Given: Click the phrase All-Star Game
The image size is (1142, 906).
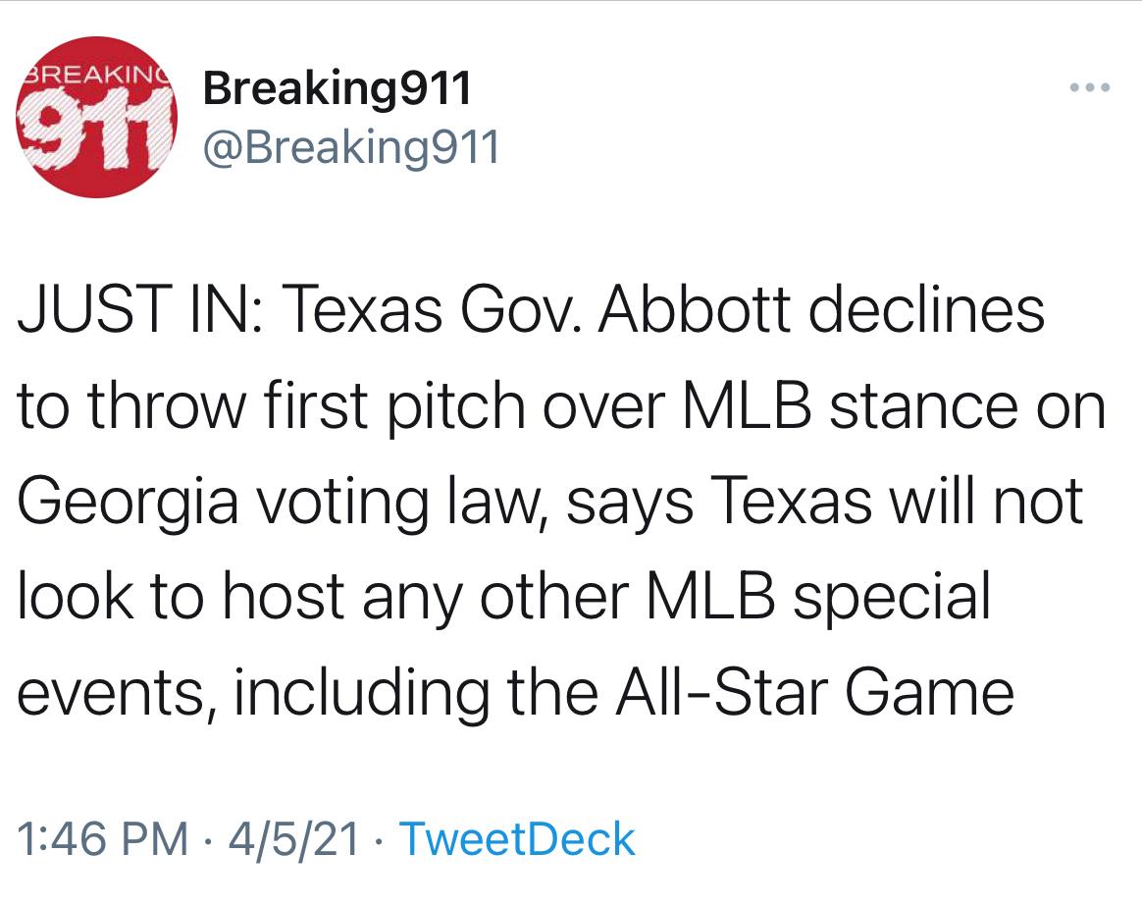Looking at the screenshot, I should click(x=814, y=692).
